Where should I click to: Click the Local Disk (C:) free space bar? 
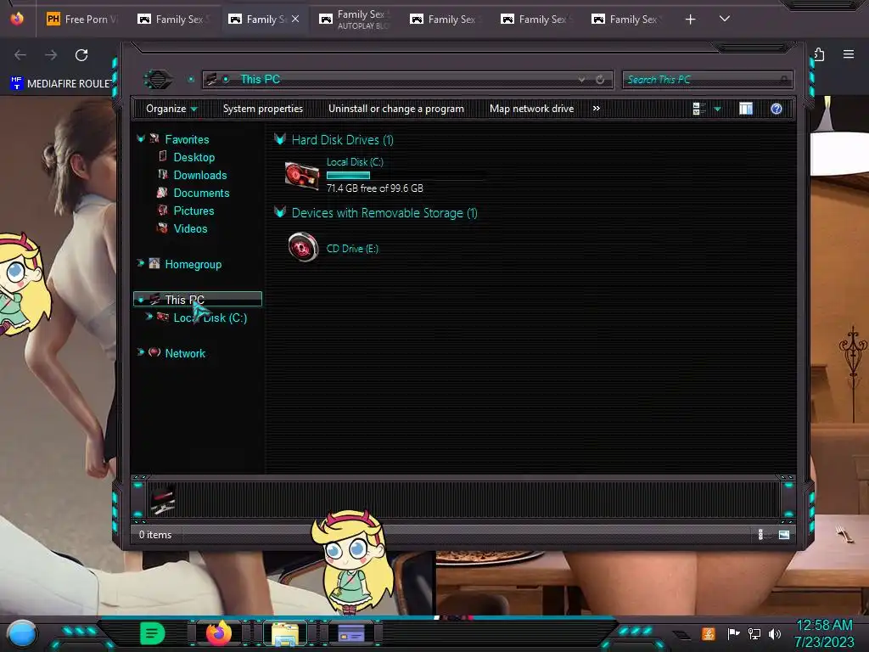pyautogui.click(x=405, y=175)
